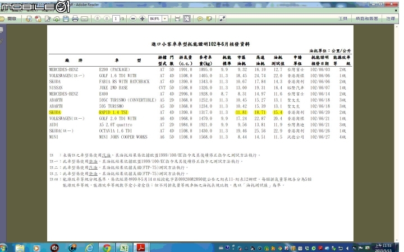
Task: Click the Windows Start button
Action: 3,248
